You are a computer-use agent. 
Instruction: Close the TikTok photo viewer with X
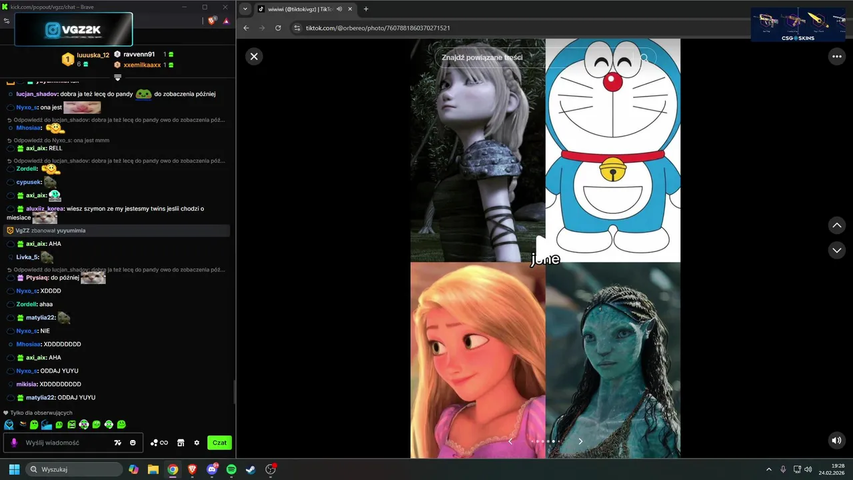tap(254, 57)
